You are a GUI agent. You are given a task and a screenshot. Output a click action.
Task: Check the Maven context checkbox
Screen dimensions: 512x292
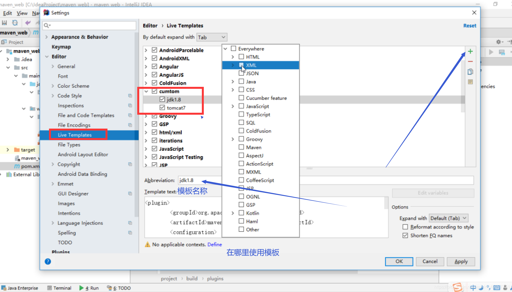tap(241, 147)
